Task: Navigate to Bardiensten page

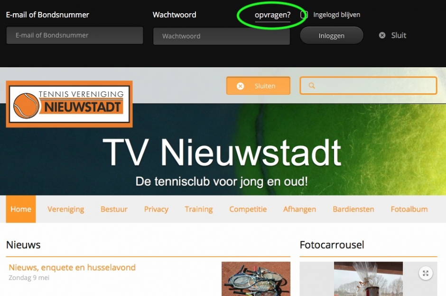Action: click(x=353, y=209)
